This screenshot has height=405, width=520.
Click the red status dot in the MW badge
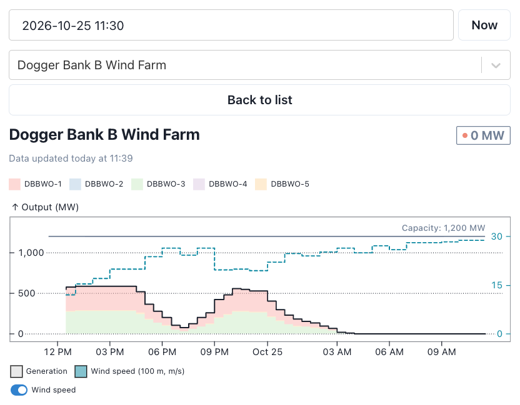(x=465, y=135)
